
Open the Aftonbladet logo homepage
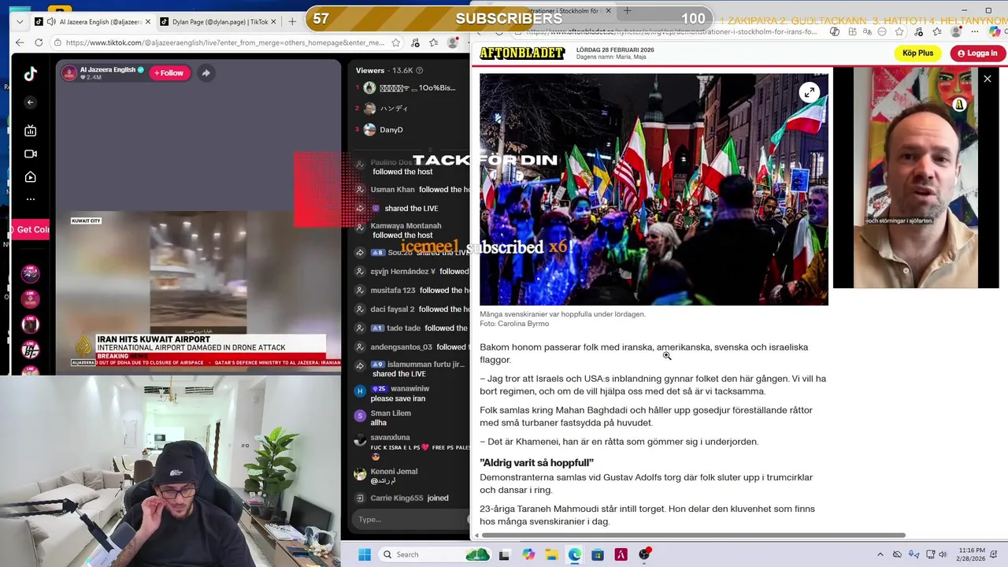coord(522,53)
